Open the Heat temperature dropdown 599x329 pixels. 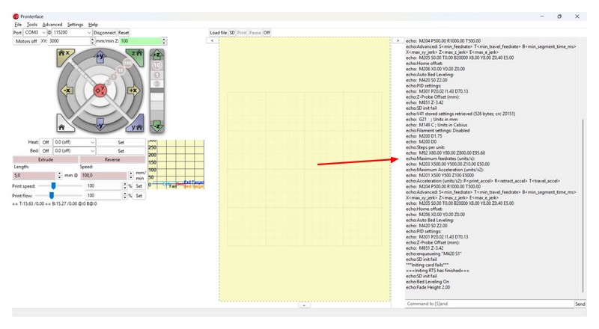(x=92, y=141)
